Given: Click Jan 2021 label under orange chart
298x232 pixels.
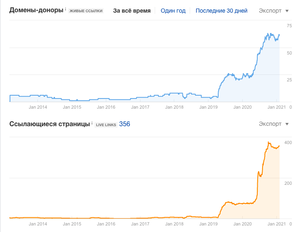Looking at the screenshot, I should point(276,224).
